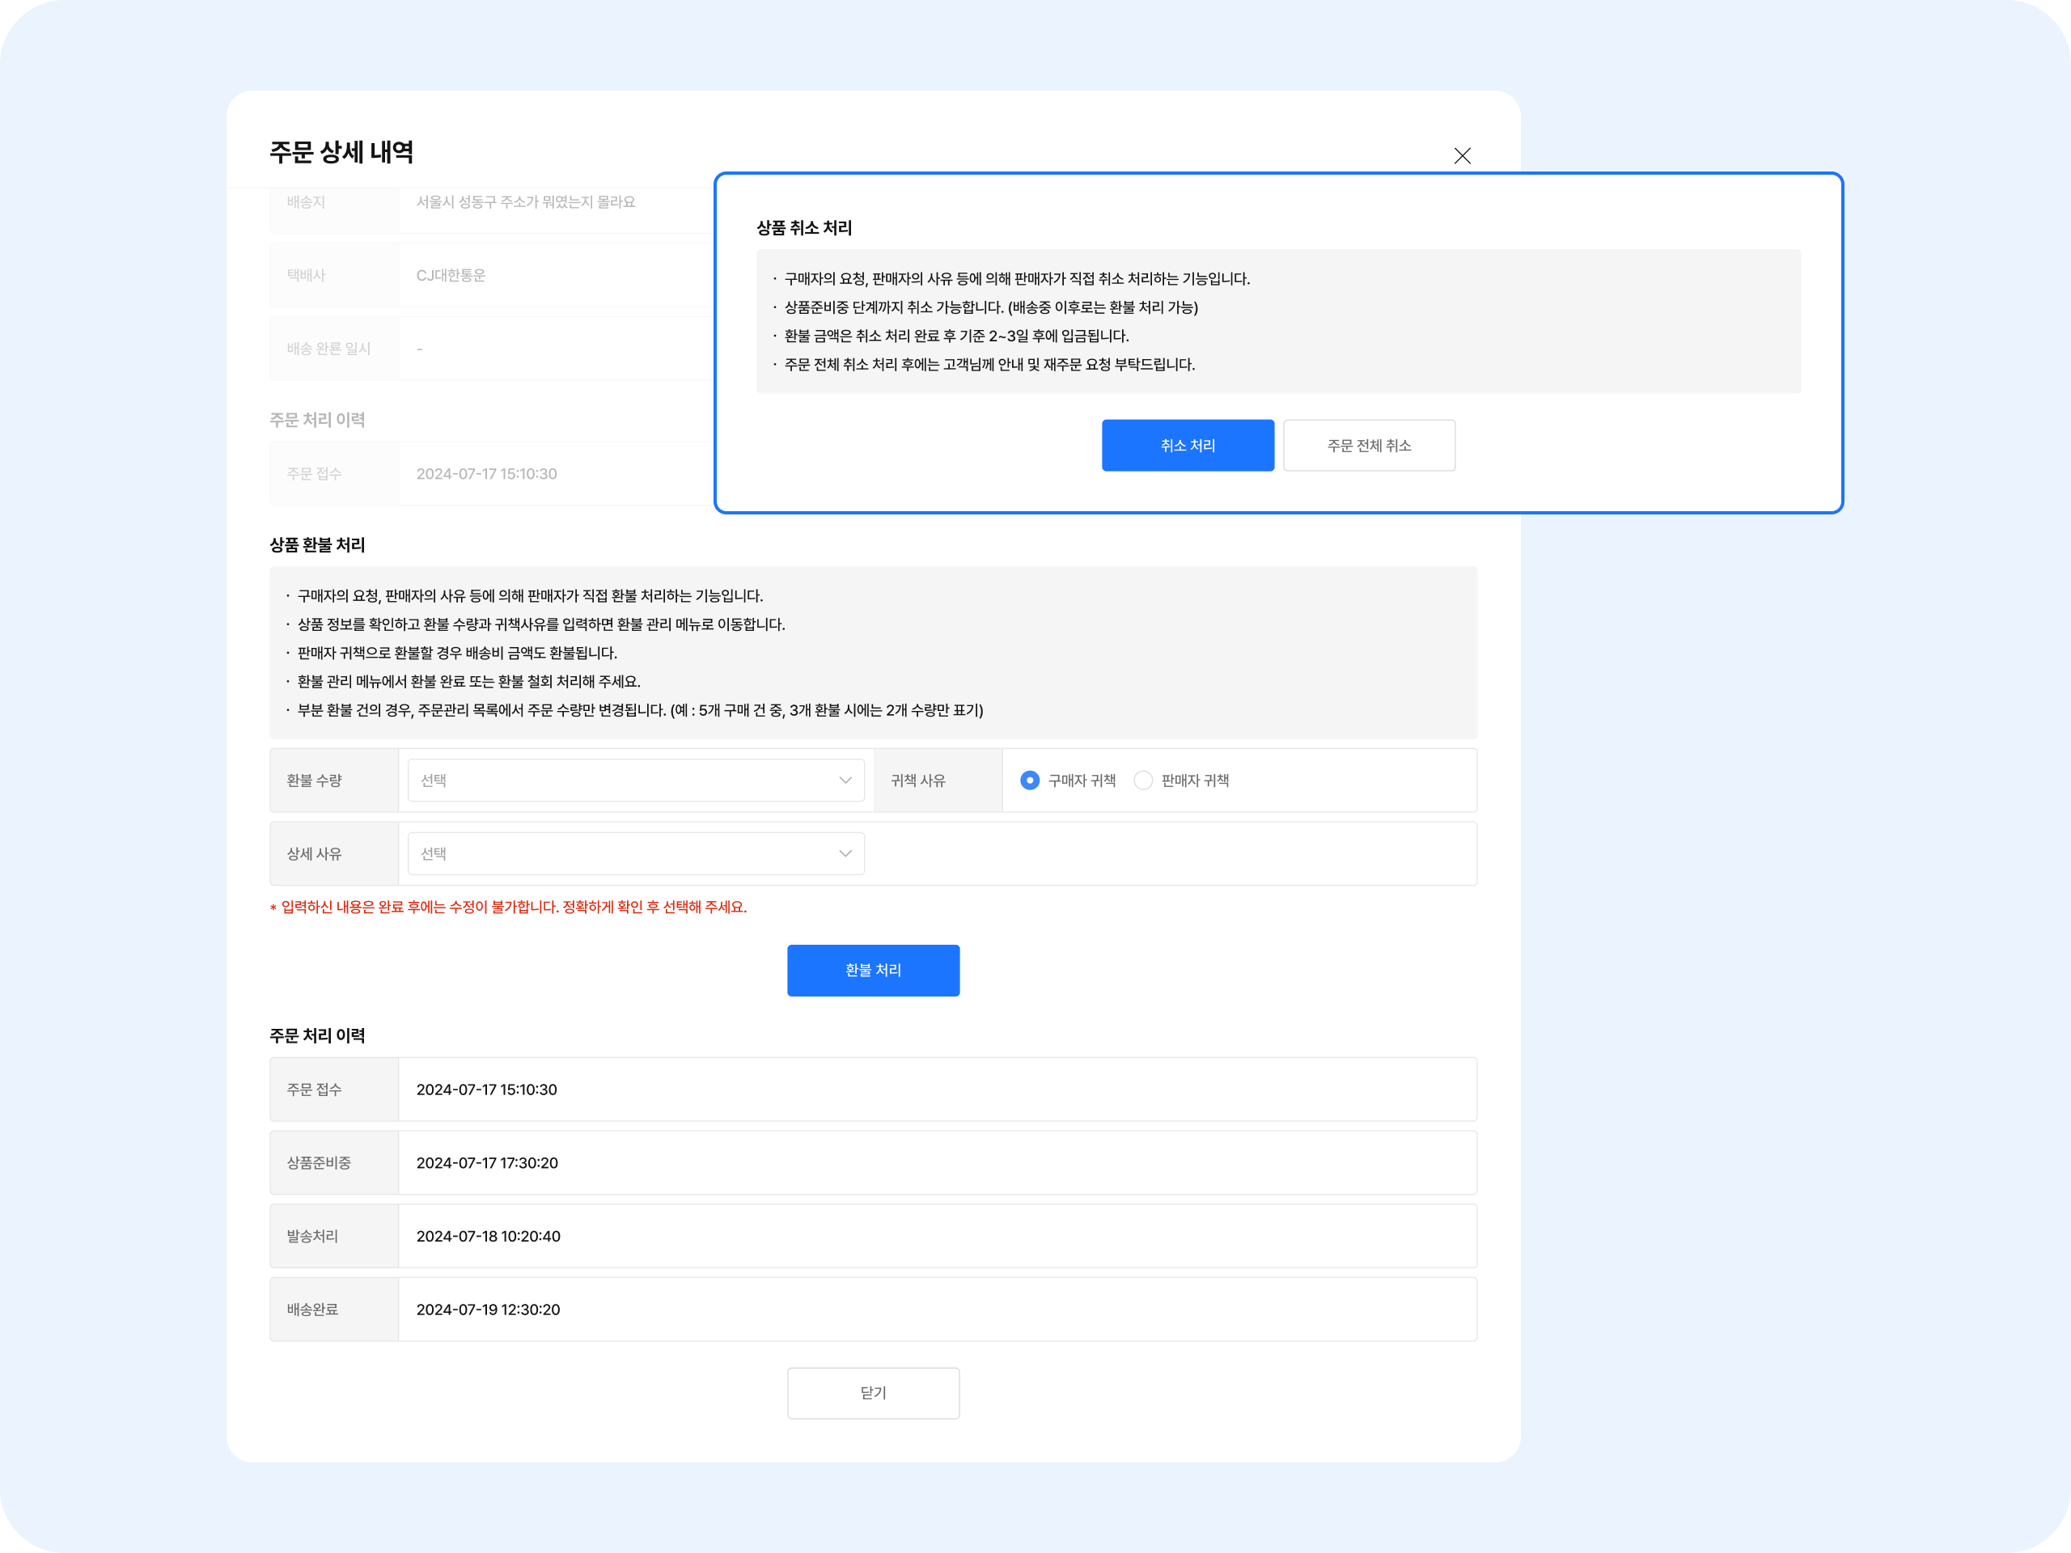Viewport: 2071px width, 1553px height.
Task: Click the 발송처리 timestamp value
Action: (x=489, y=1236)
